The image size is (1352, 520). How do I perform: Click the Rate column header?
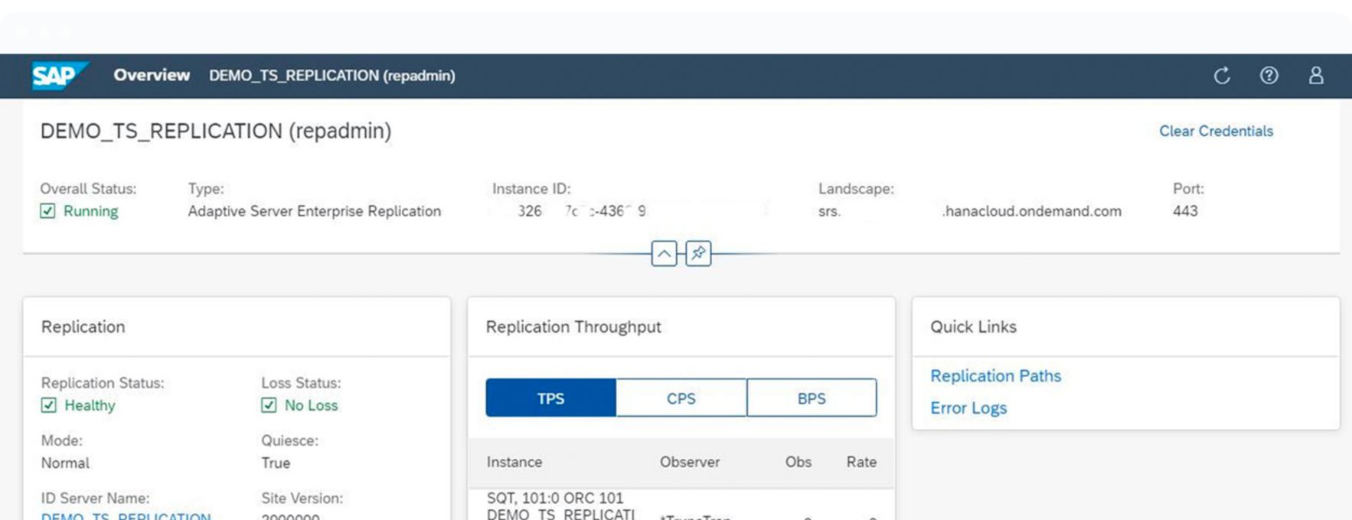(861, 462)
